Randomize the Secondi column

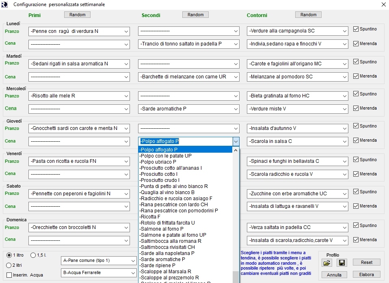(195, 15)
